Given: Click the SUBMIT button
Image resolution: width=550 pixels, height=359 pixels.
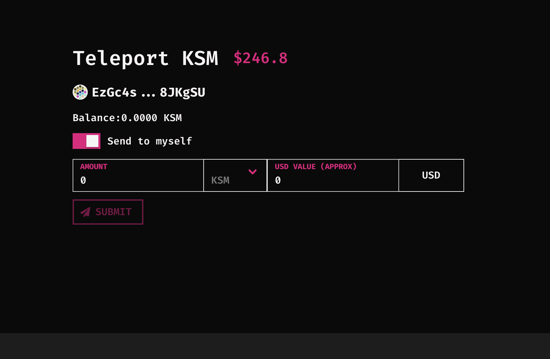Looking at the screenshot, I should coord(108,212).
